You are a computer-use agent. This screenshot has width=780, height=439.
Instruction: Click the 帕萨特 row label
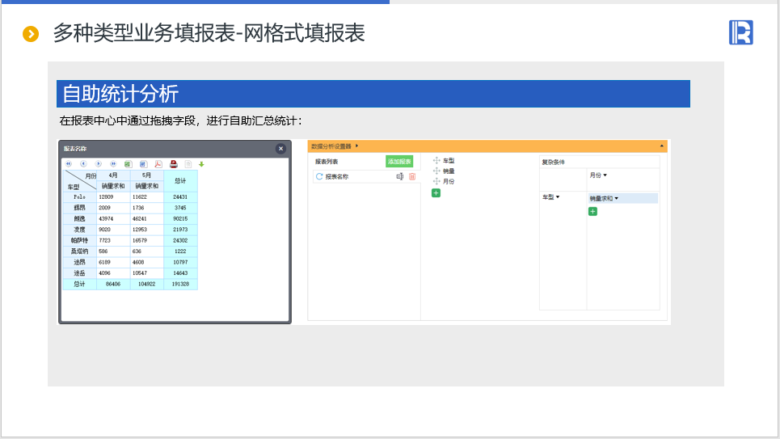(x=79, y=240)
